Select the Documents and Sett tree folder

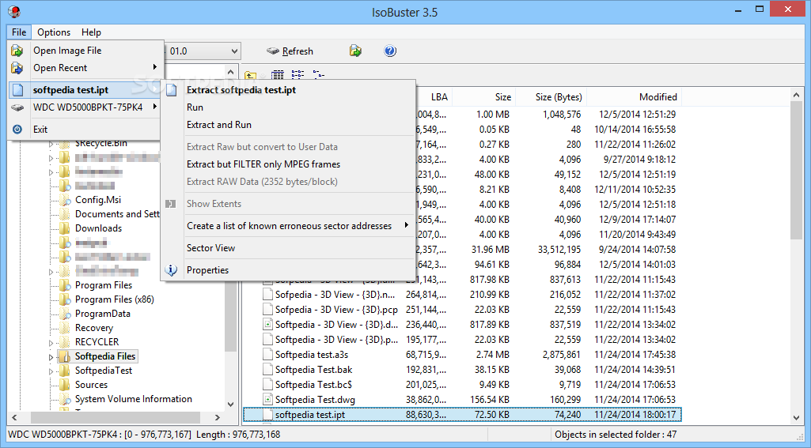coord(117,214)
